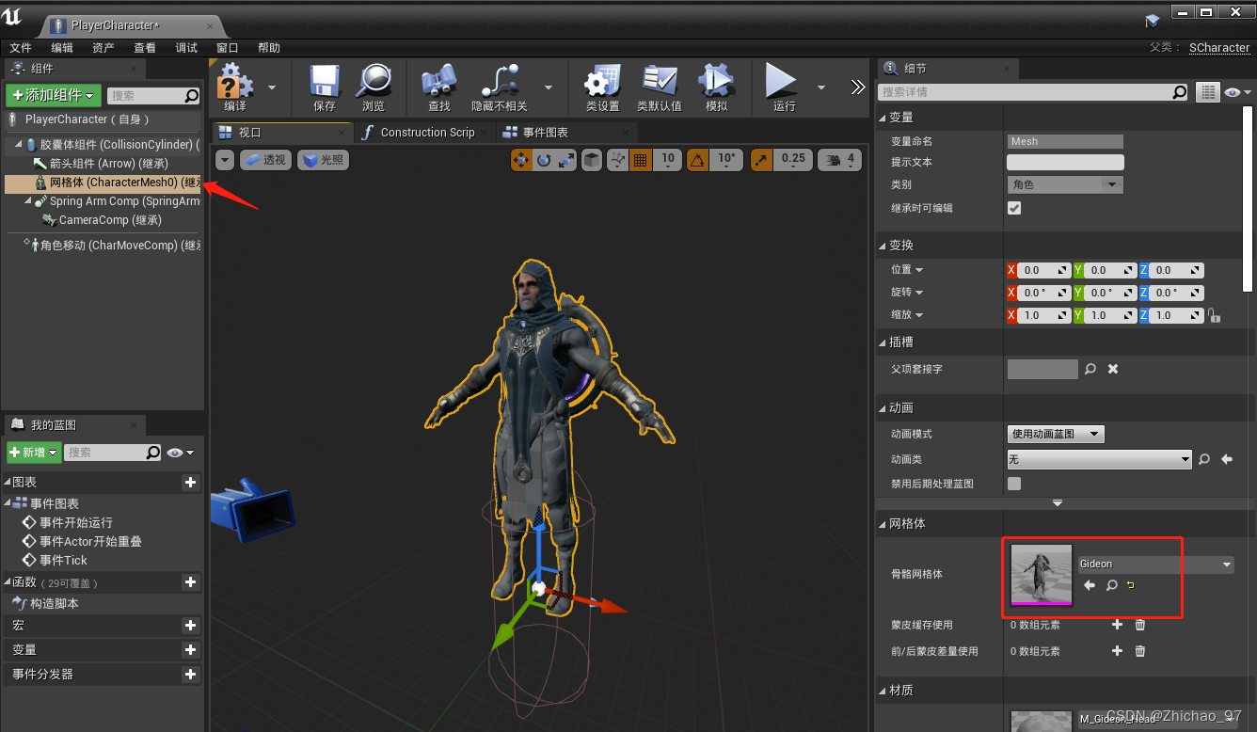Open the grid snap value 10 dropdown
Screen dimensions: 1257x732
pos(667,160)
